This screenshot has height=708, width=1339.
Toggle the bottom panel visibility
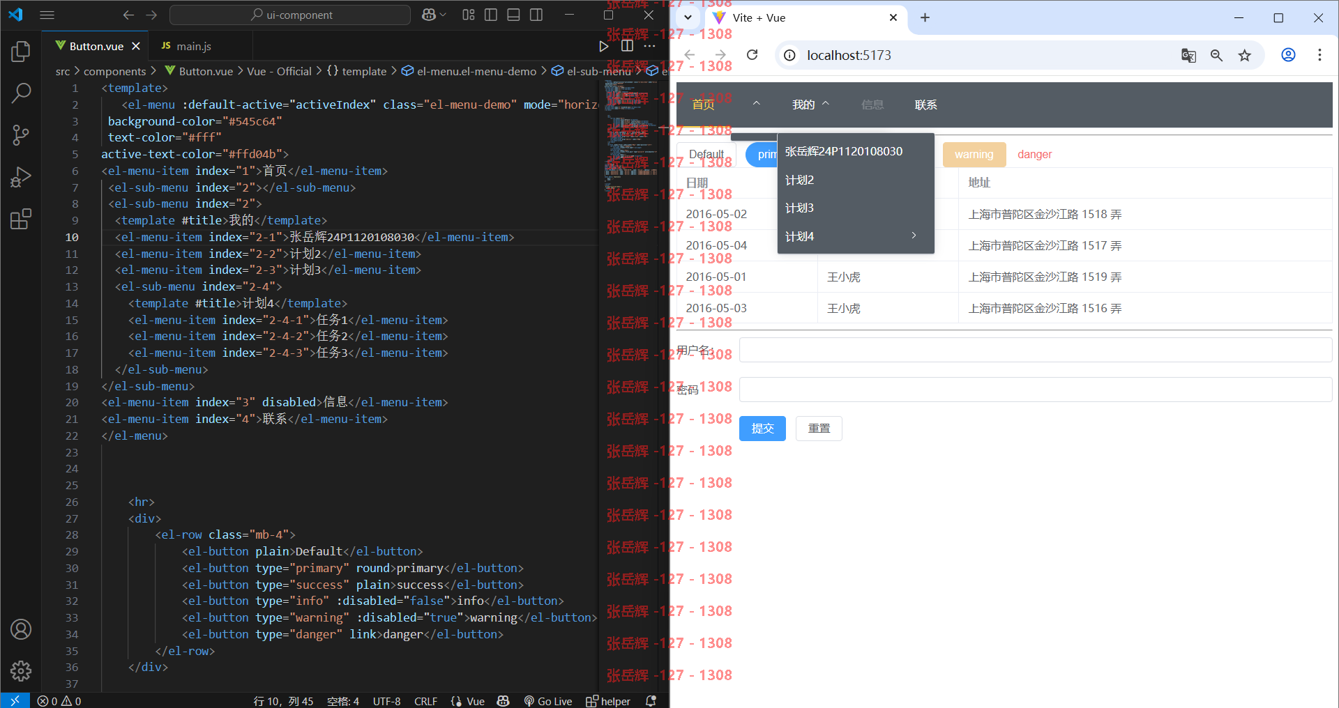click(513, 15)
